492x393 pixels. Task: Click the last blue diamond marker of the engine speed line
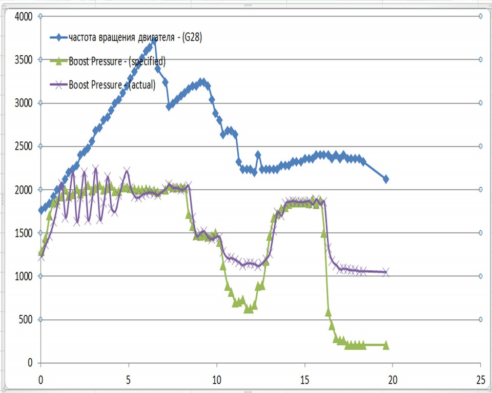tap(385, 179)
